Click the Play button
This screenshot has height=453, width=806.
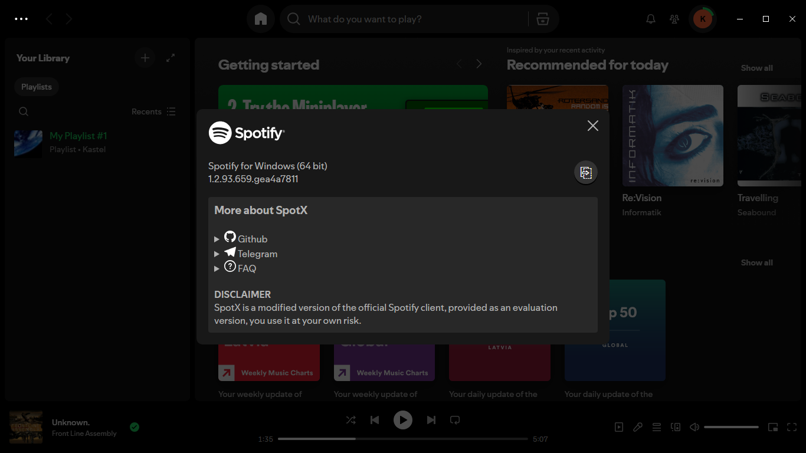coord(403,420)
